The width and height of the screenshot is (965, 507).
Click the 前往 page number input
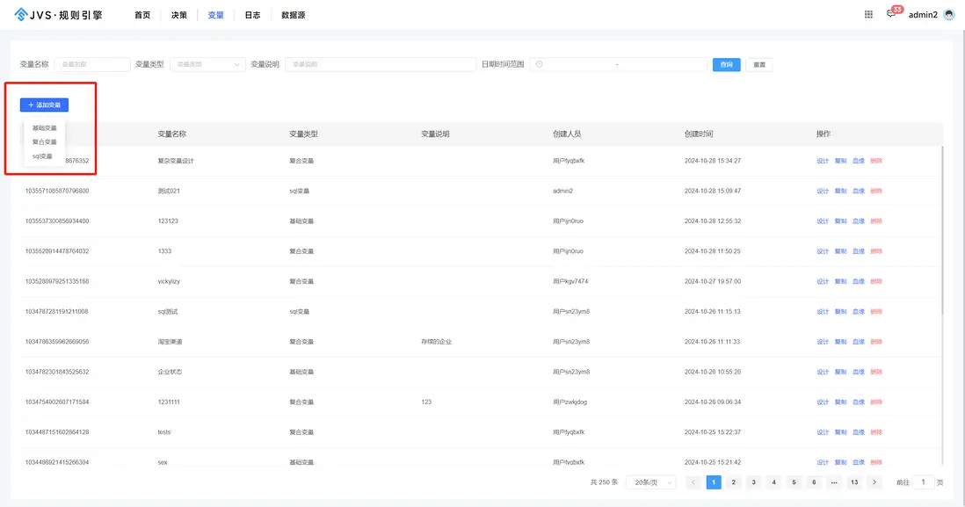tap(923, 482)
